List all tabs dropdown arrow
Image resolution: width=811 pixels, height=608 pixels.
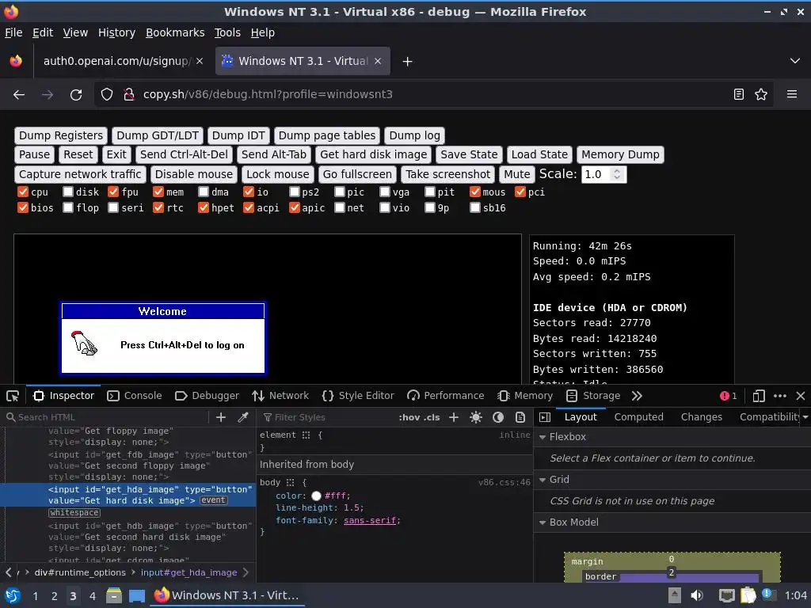(x=795, y=61)
